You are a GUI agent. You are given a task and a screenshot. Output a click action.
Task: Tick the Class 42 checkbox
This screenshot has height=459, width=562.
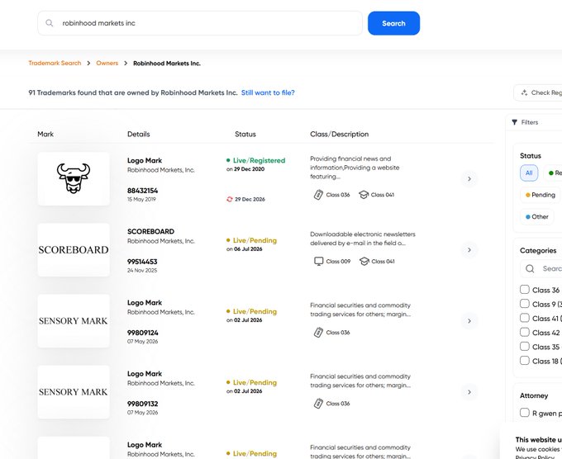[x=524, y=332]
